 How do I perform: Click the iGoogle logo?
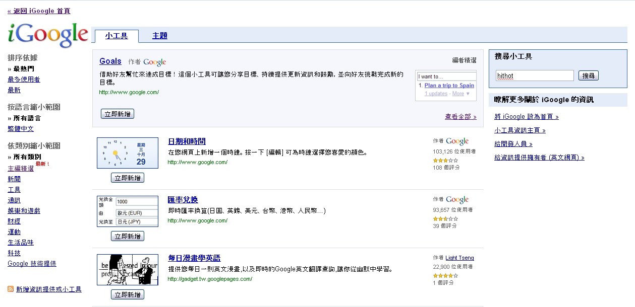click(x=48, y=35)
